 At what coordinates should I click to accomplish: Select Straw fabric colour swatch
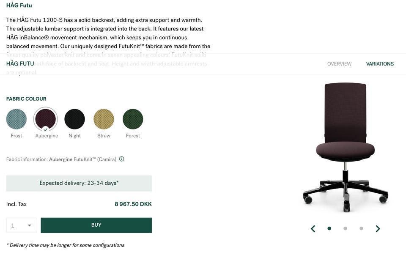[104, 119]
